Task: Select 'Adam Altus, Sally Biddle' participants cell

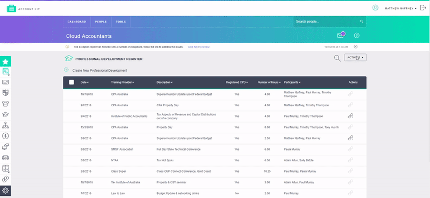Action: (x=298, y=160)
